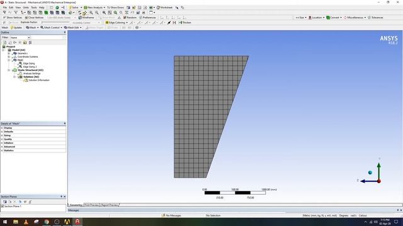Toggle Close Vertices

point(34,18)
